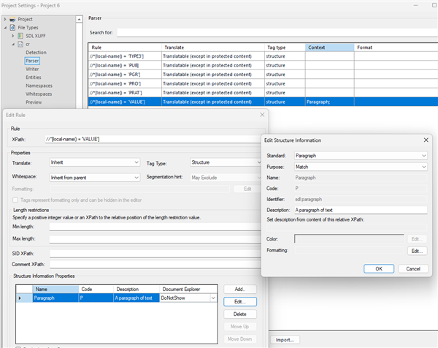Image resolution: width=438 pixels, height=348 pixels.
Task: Select the Paragraph row in structure properties
Action: coord(117,298)
